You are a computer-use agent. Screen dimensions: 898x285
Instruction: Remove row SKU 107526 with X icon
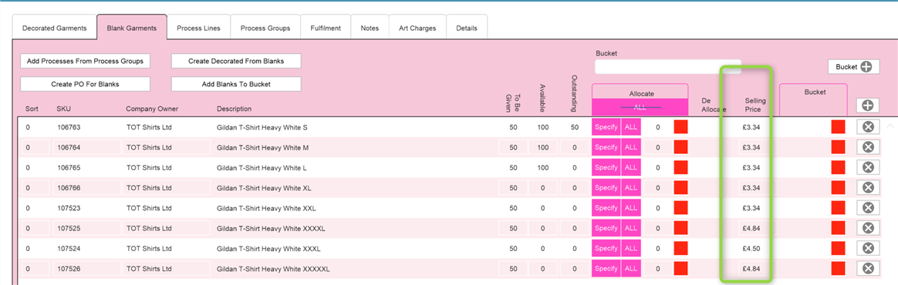tap(868, 268)
